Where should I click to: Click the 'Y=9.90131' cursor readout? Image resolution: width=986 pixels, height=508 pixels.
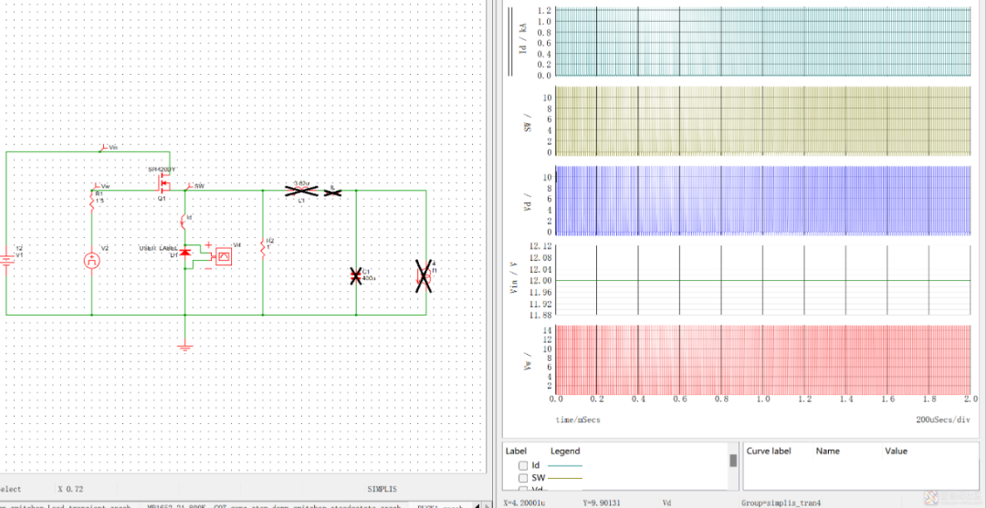603,503
